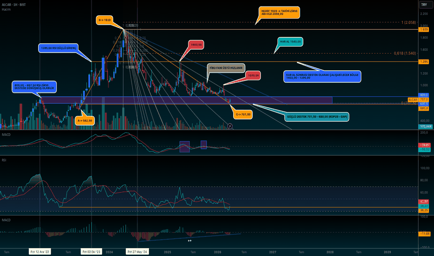Click the '0,618 (1.540)' Fibonacci level label
Screen dimensions: 434x256
tap(405, 53)
